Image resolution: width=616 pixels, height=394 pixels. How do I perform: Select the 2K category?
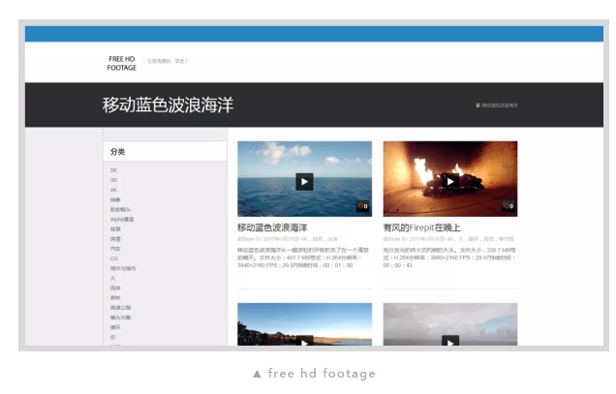pos(113,170)
